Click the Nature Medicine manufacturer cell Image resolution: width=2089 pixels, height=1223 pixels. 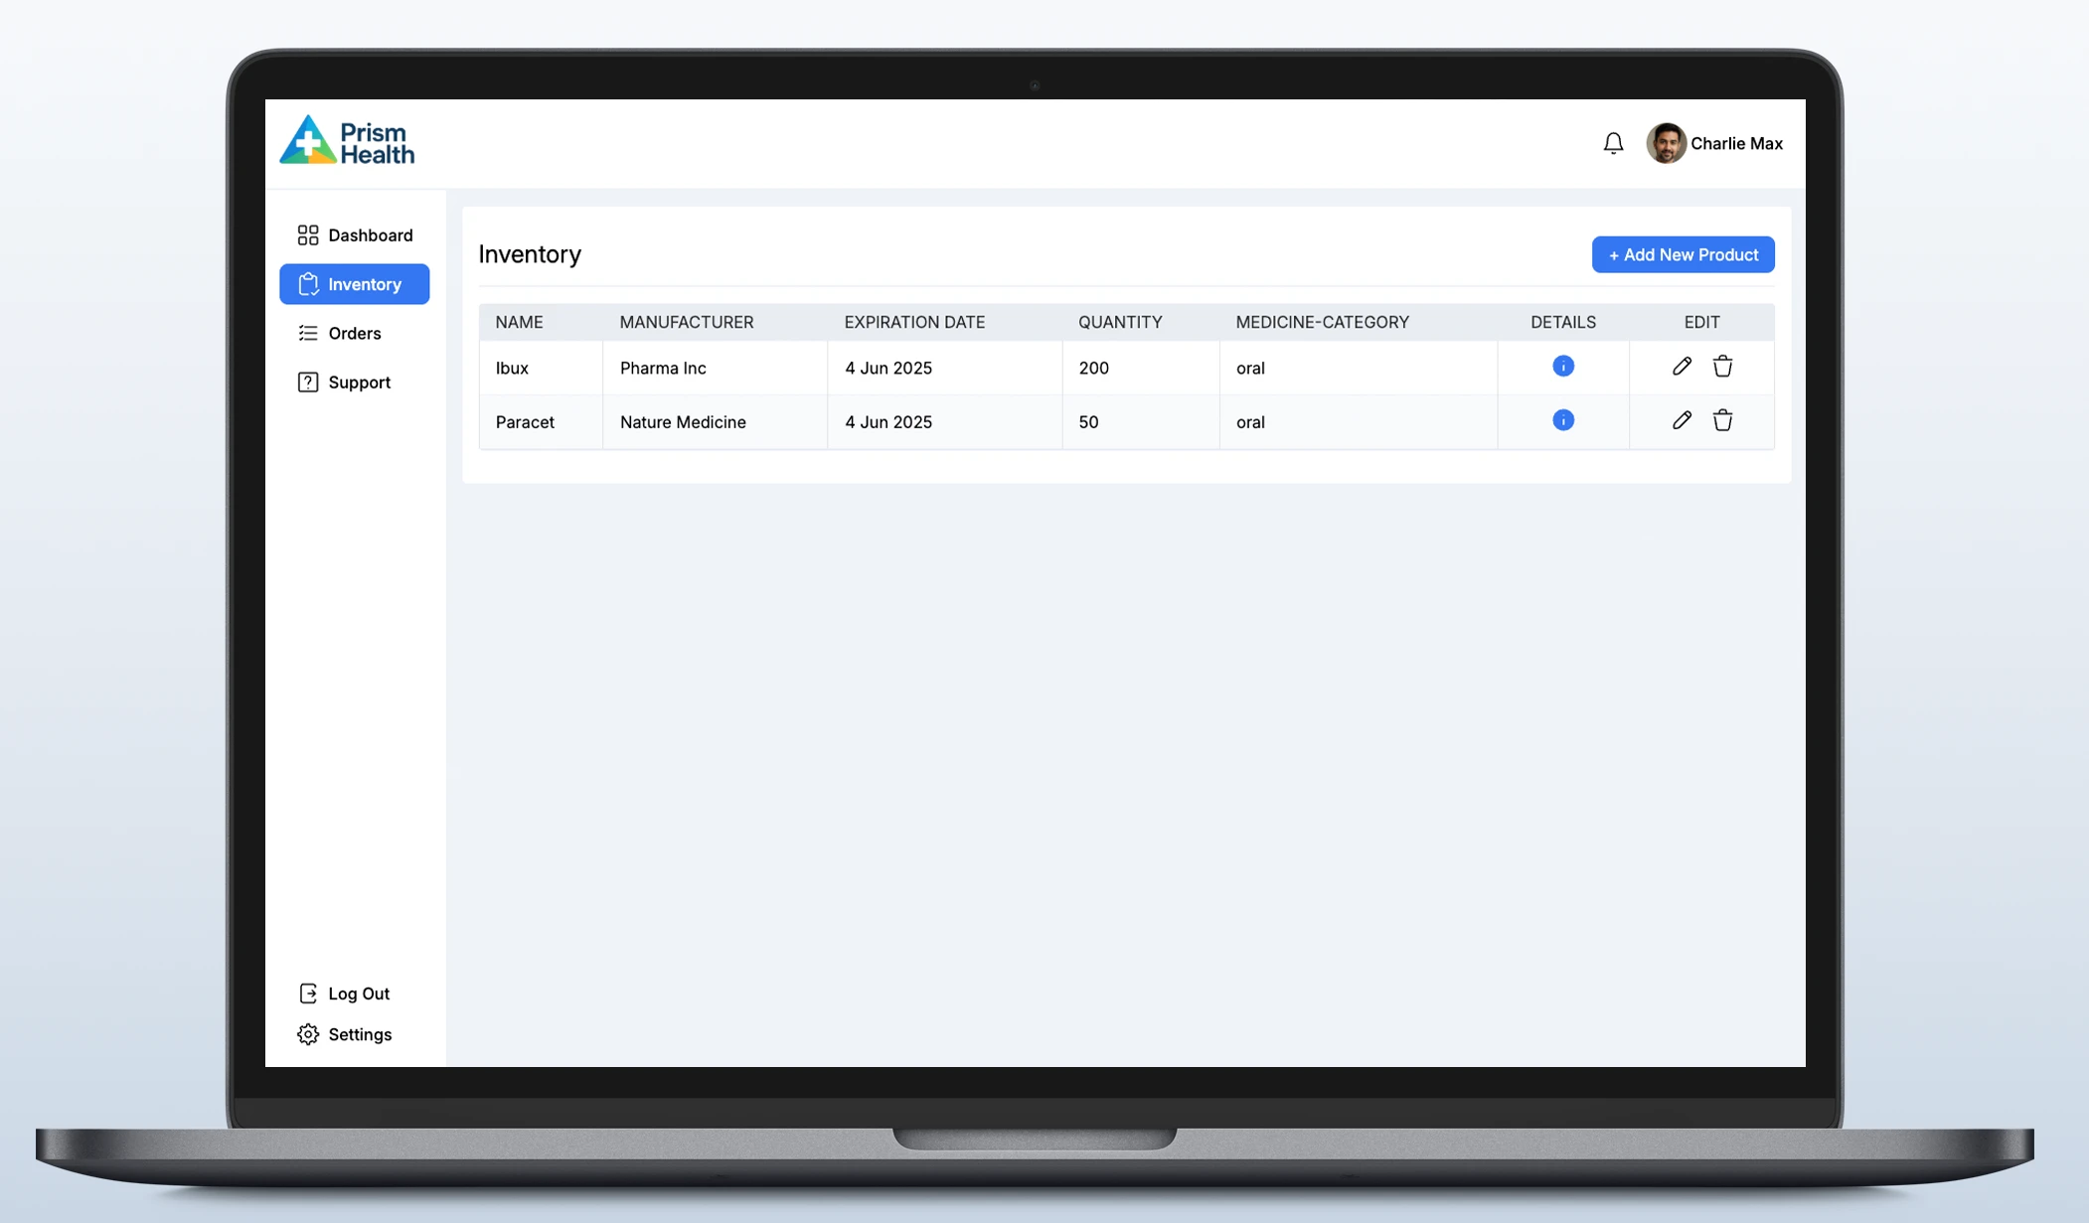pyautogui.click(x=683, y=422)
